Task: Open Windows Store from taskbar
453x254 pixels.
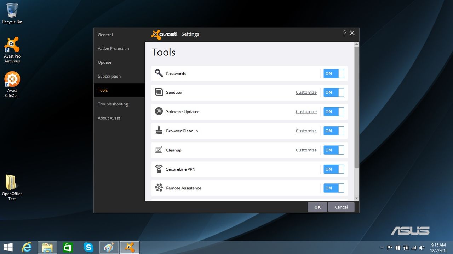Action: click(68, 247)
